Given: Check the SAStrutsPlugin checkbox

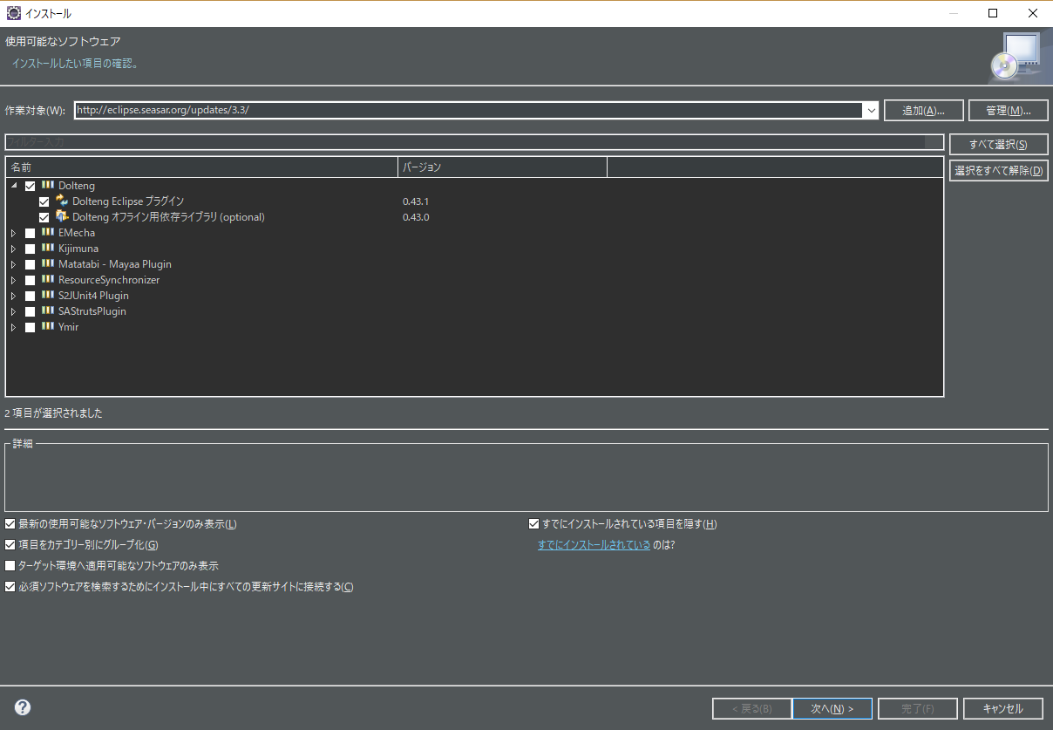Looking at the screenshot, I should tap(31, 311).
